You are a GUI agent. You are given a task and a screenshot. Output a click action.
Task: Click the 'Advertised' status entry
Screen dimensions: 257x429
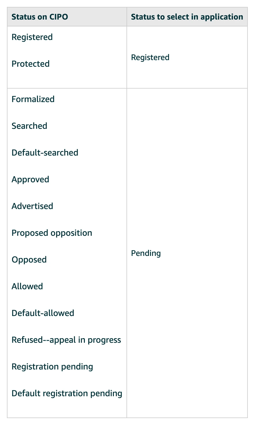coord(32,206)
